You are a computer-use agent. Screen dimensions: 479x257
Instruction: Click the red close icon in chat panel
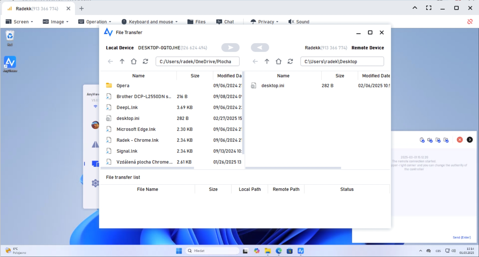[460, 140]
